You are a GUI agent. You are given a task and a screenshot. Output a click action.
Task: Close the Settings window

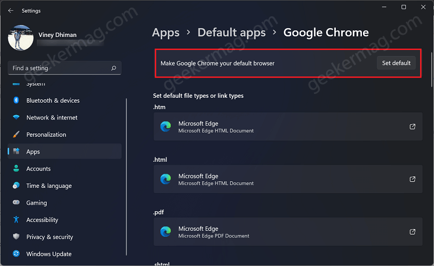coord(423,7)
